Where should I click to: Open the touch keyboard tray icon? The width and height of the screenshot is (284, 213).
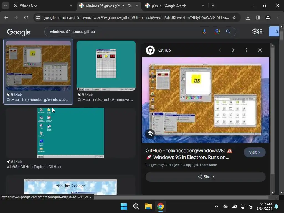coord(234,206)
